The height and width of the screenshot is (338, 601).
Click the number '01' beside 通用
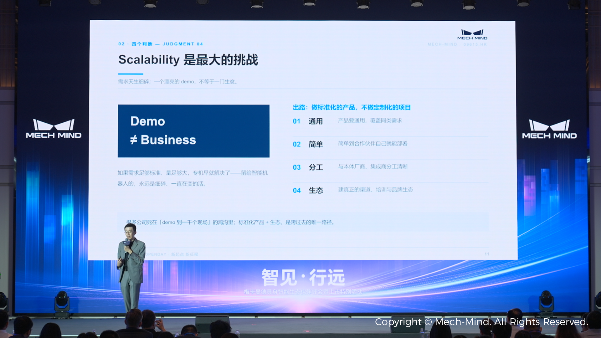[296, 121]
